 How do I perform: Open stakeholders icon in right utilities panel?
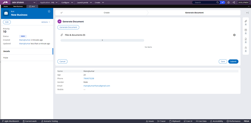[246, 39]
